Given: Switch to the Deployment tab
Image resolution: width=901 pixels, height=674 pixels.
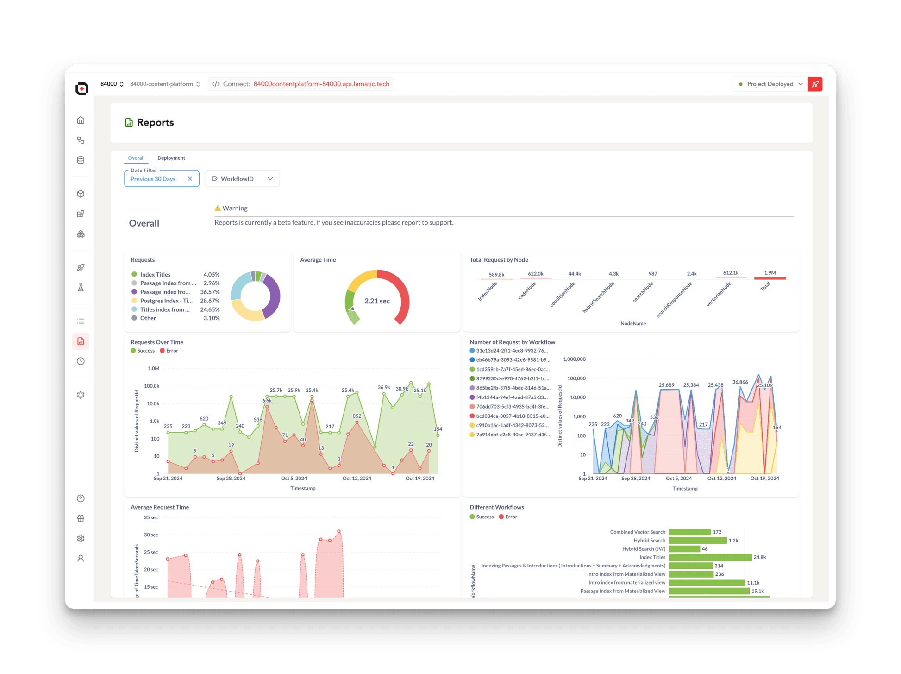Looking at the screenshot, I should (x=171, y=158).
